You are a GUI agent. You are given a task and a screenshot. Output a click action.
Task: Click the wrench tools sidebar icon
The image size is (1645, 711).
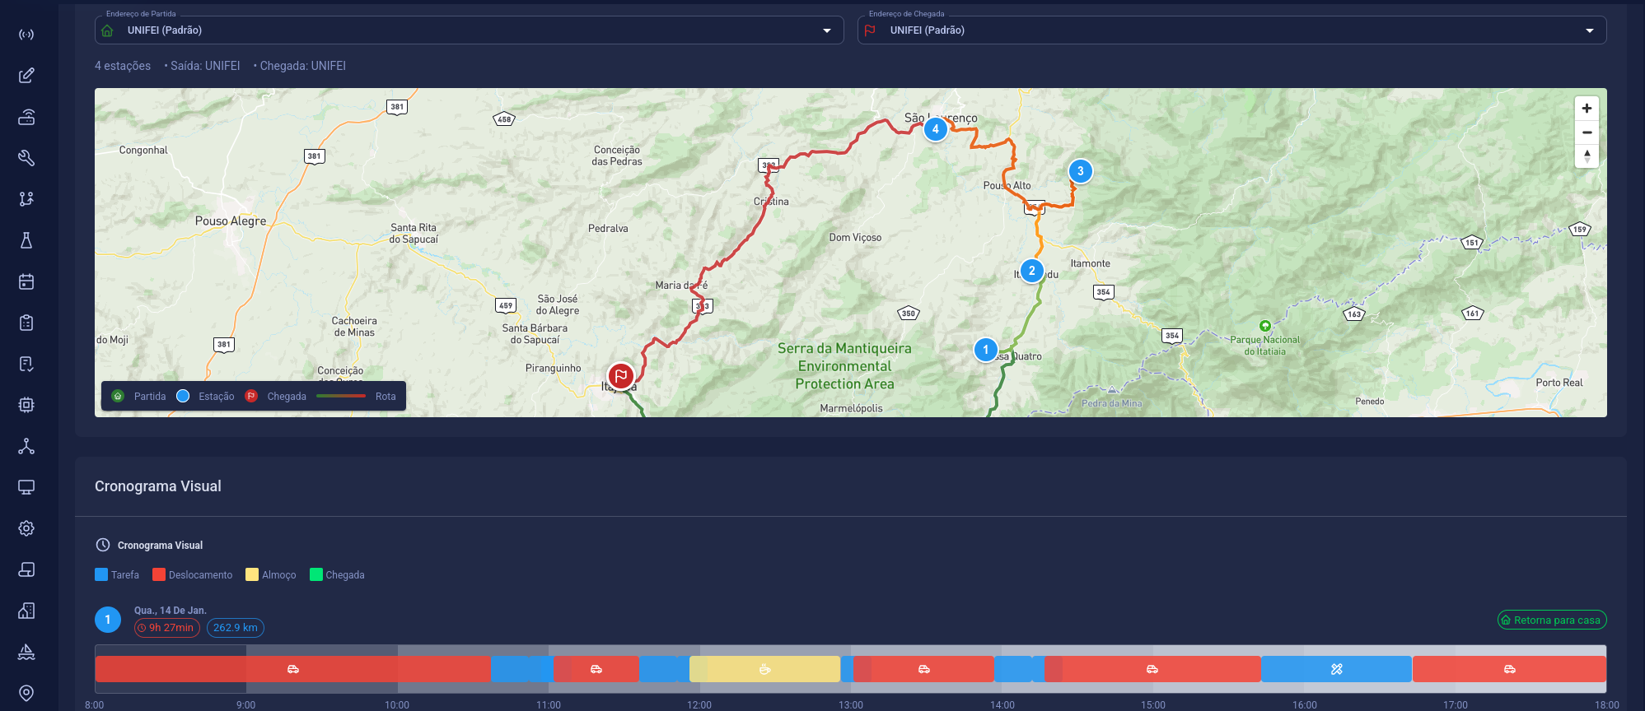click(26, 158)
